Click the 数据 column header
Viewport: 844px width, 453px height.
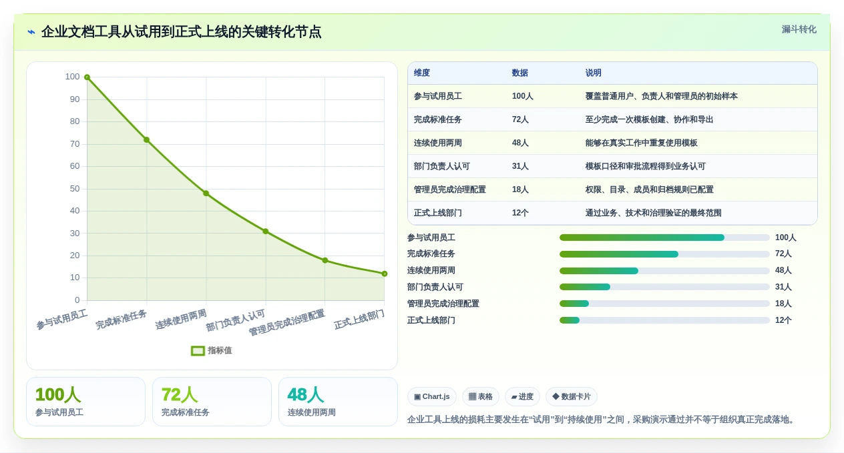coord(520,73)
